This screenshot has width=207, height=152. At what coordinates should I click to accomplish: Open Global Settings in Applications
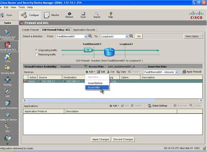[158, 106]
